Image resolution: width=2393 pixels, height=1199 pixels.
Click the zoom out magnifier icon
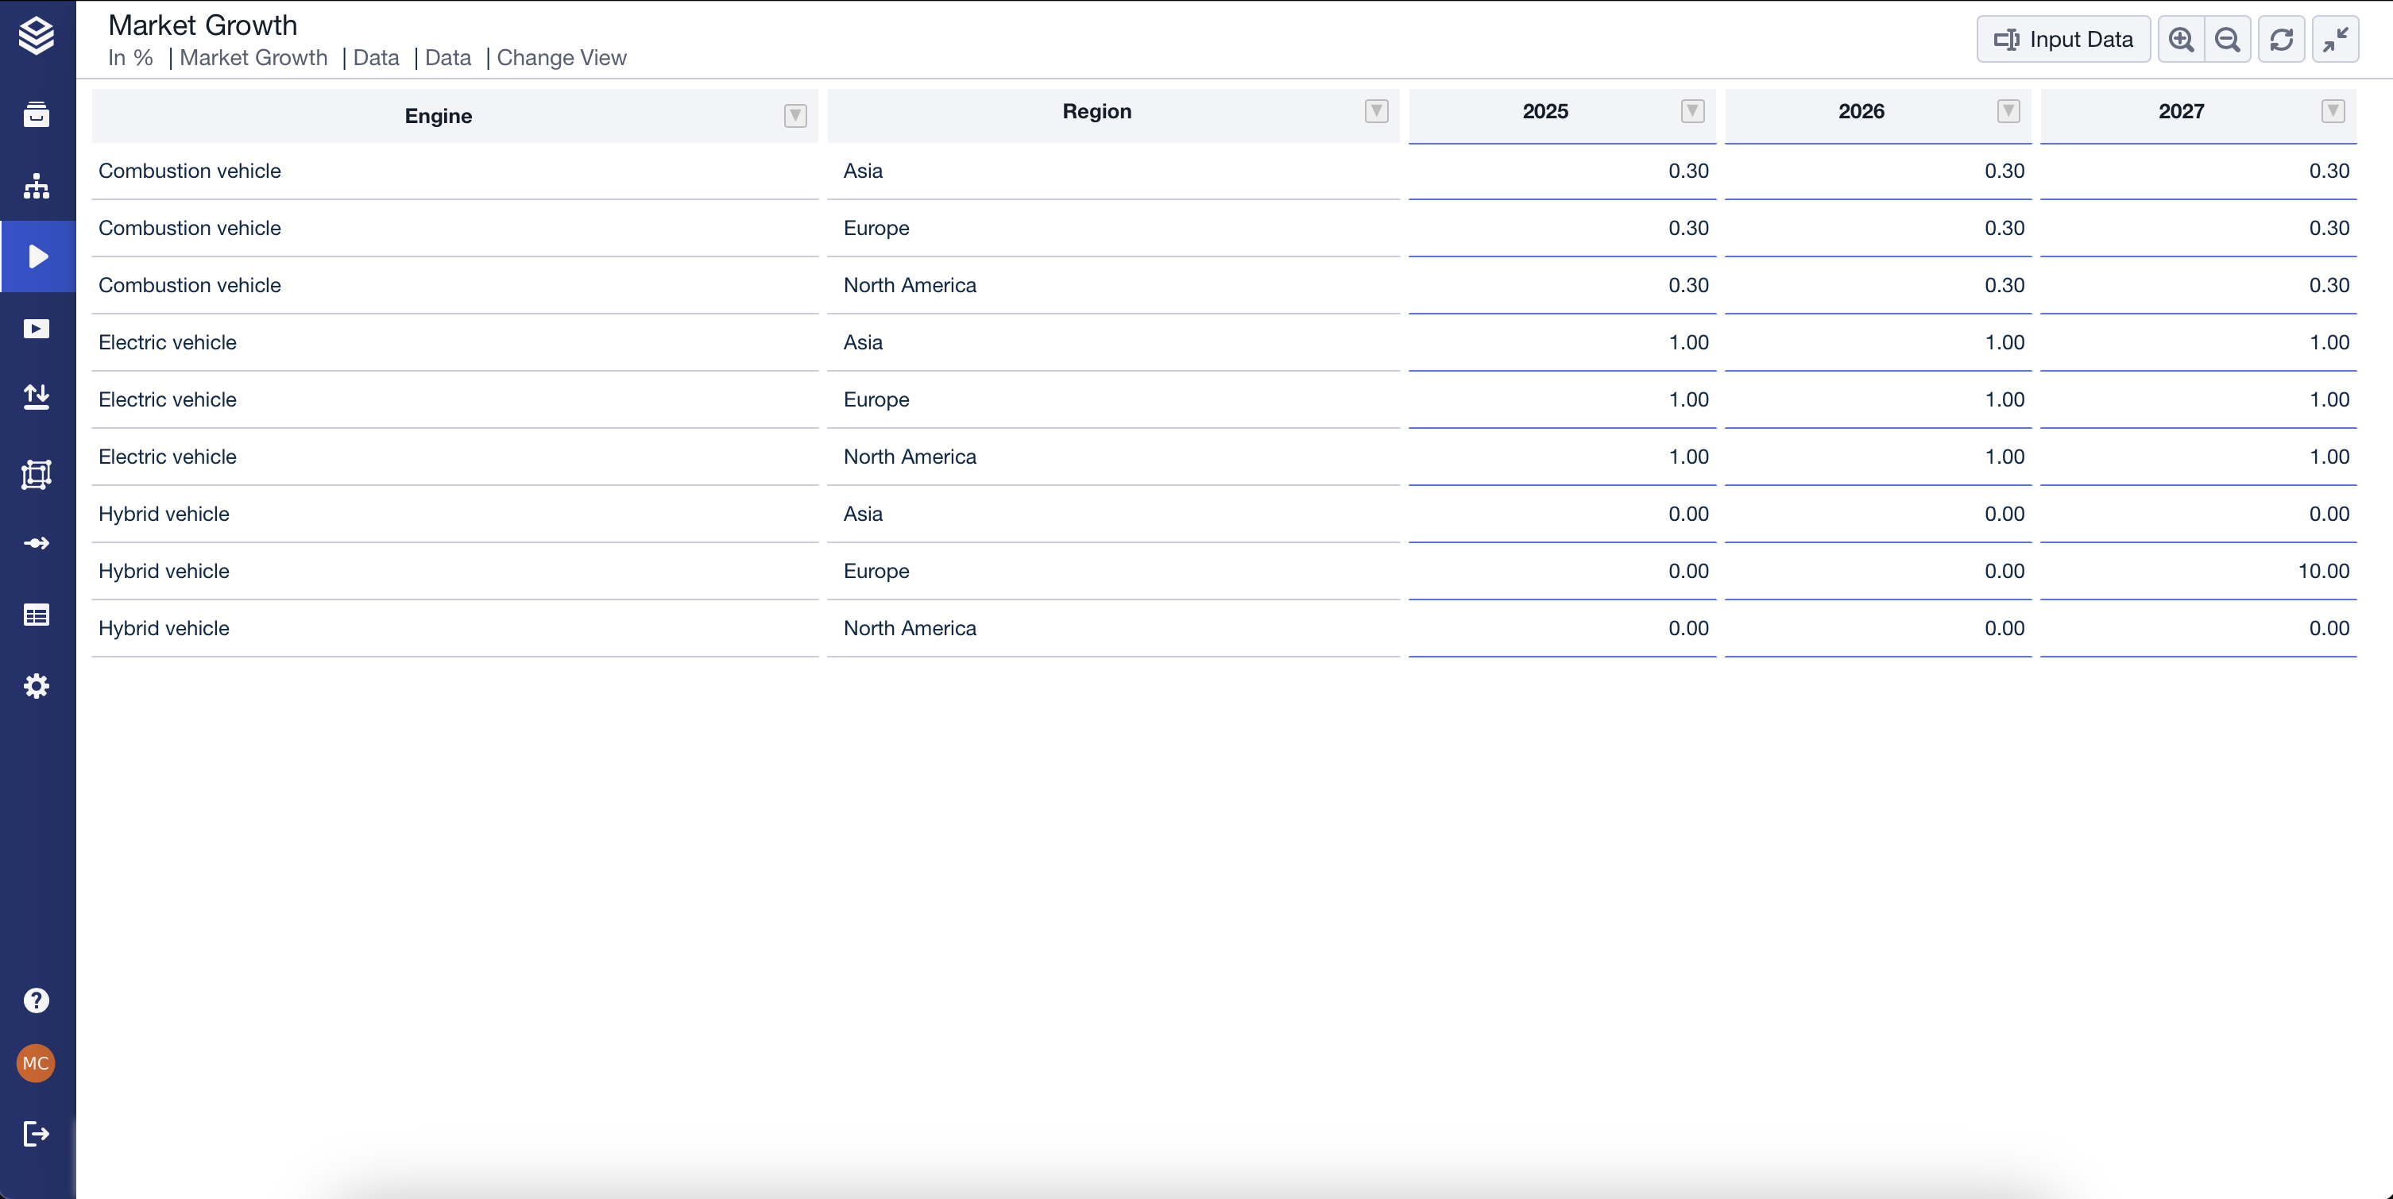2227,39
